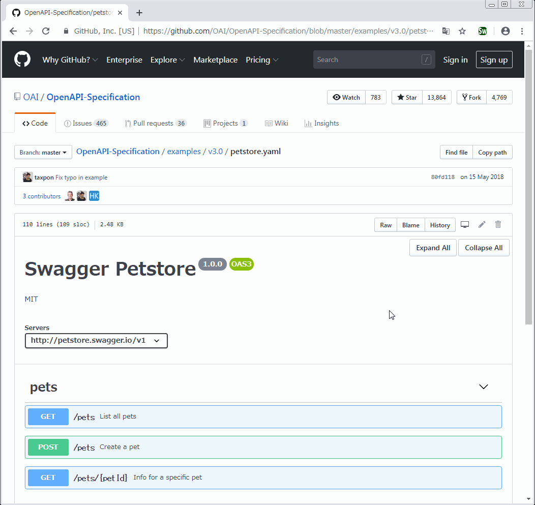Click the trash delete file icon
535x505 pixels.
[498, 224]
